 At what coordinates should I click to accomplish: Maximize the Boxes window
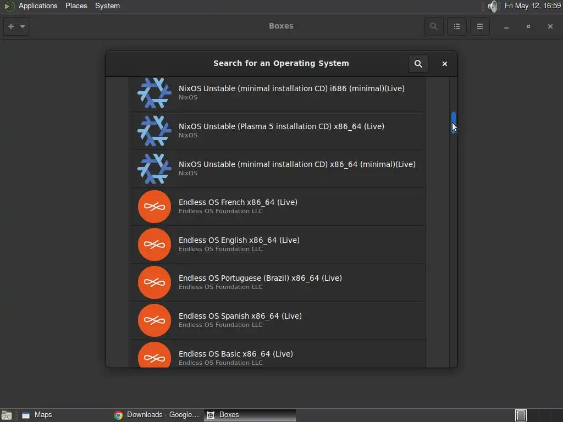pyautogui.click(x=528, y=26)
